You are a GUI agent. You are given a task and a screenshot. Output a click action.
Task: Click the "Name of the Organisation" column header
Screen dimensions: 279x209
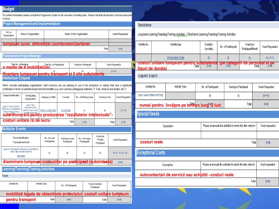point(76,34)
